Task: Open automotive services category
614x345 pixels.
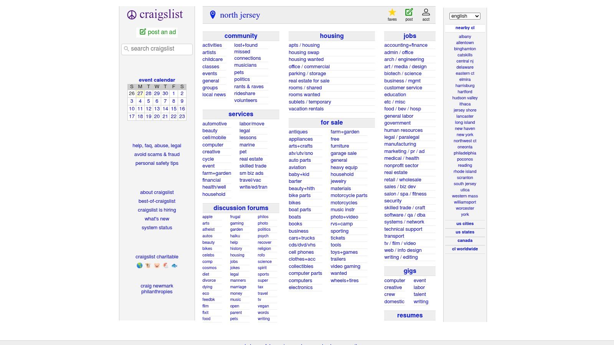Action: (214, 124)
